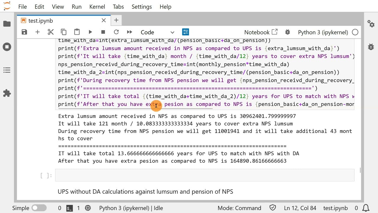Open Property Inspector gears icon
The height and width of the screenshot is (213, 378).
[371, 24]
